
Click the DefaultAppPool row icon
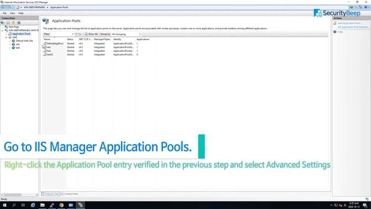pyautogui.click(x=45, y=44)
